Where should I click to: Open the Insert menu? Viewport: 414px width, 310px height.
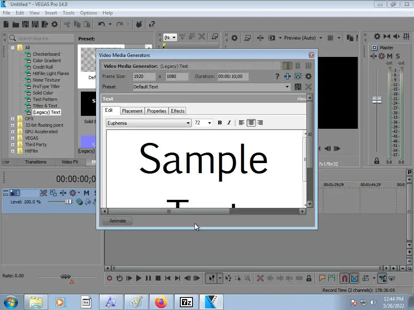[x=51, y=13]
